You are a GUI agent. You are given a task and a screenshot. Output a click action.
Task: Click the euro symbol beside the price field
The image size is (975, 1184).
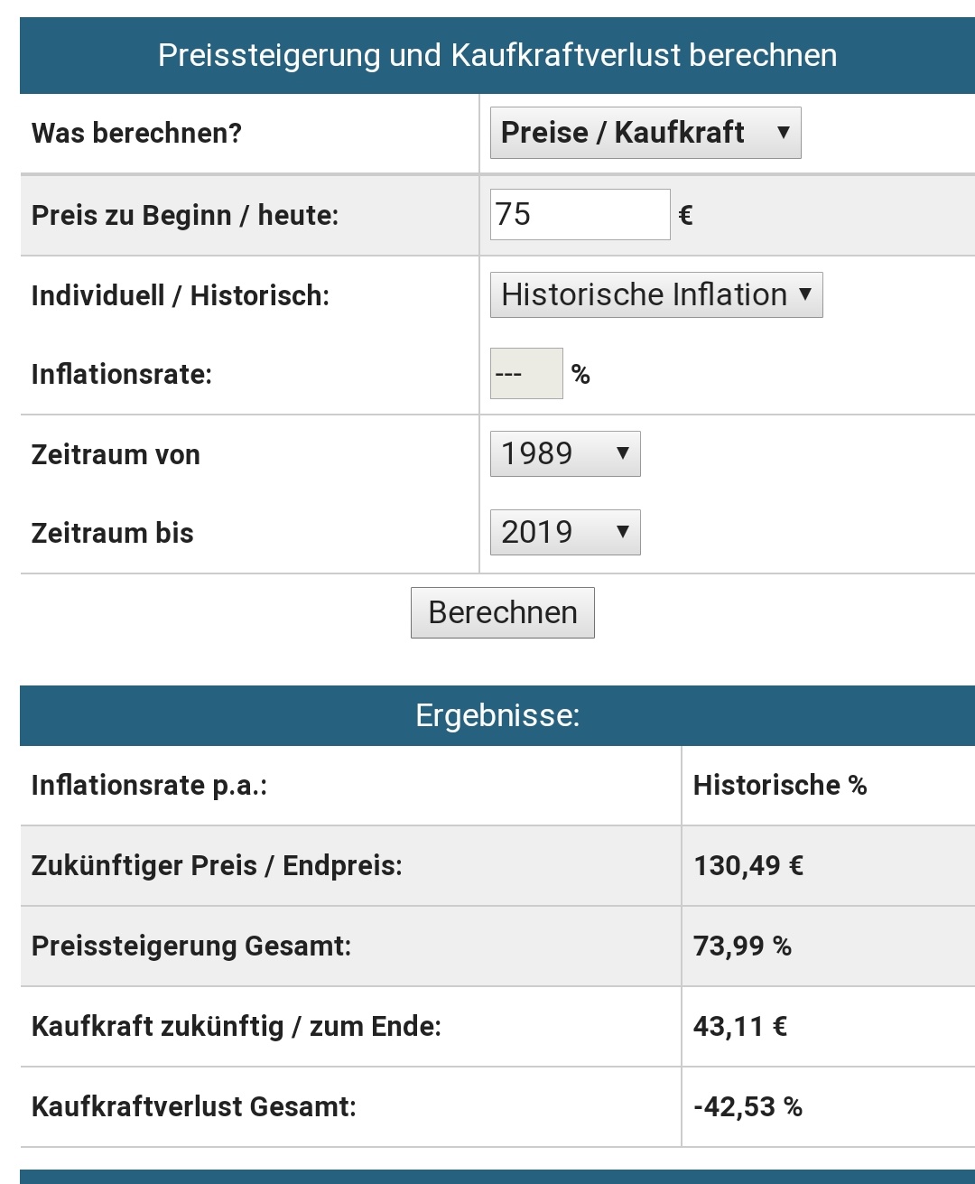[685, 215]
